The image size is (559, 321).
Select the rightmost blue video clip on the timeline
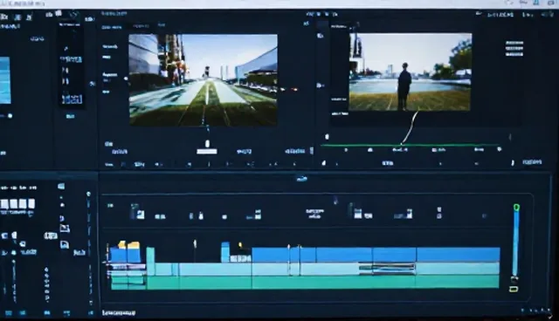(x=458, y=256)
